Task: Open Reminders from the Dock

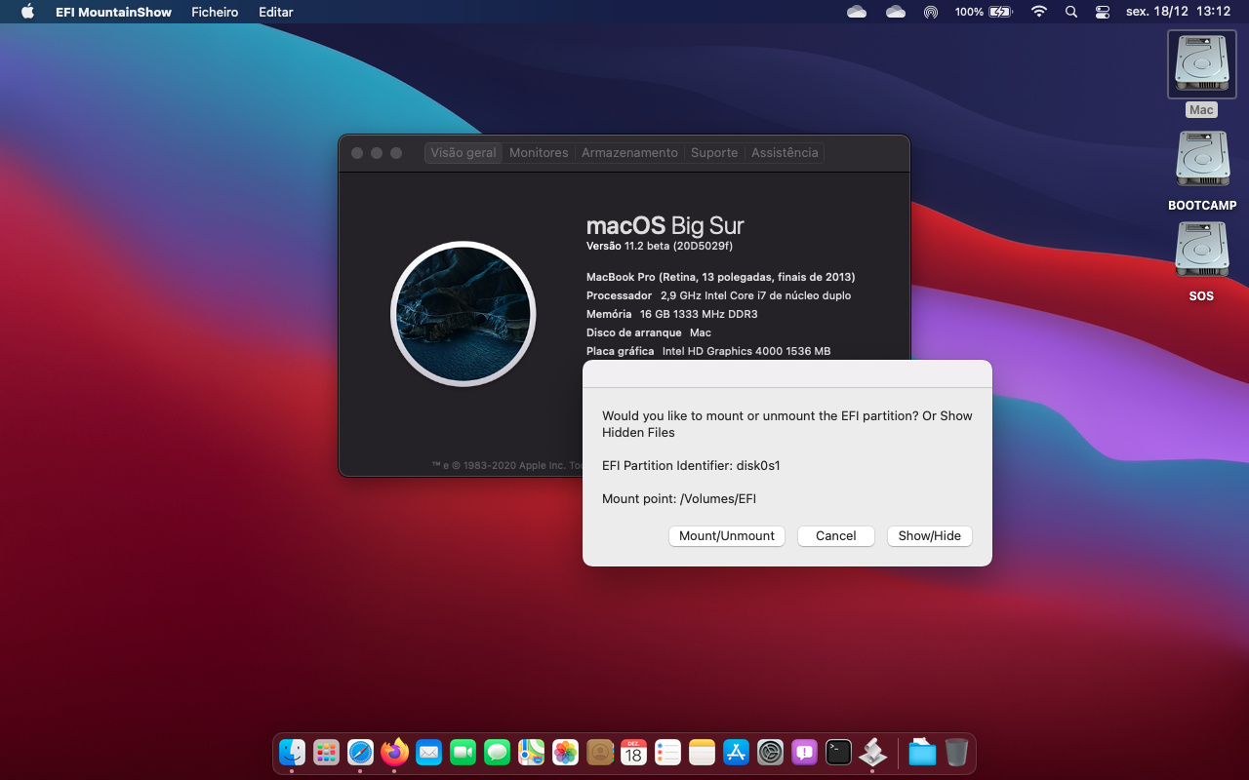Action: [x=668, y=752]
